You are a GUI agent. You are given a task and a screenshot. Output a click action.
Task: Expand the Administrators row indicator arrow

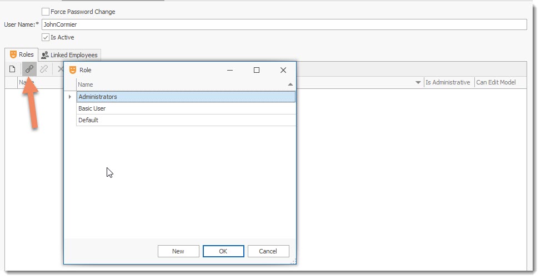tap(70, 97)
